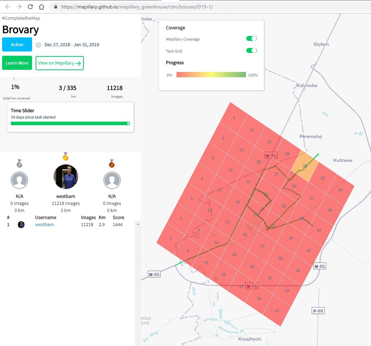
Task: Click the browser forward arrow
Action: 19,7
